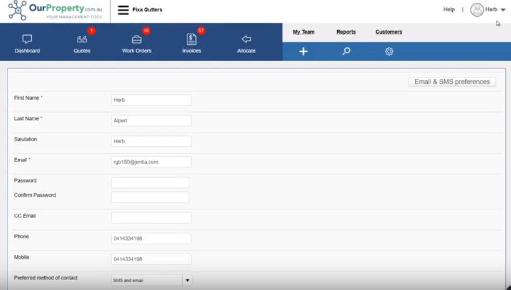Open the Preferred method of contact dropdown
The image size is (511, 290).
(x=151, y=280)
